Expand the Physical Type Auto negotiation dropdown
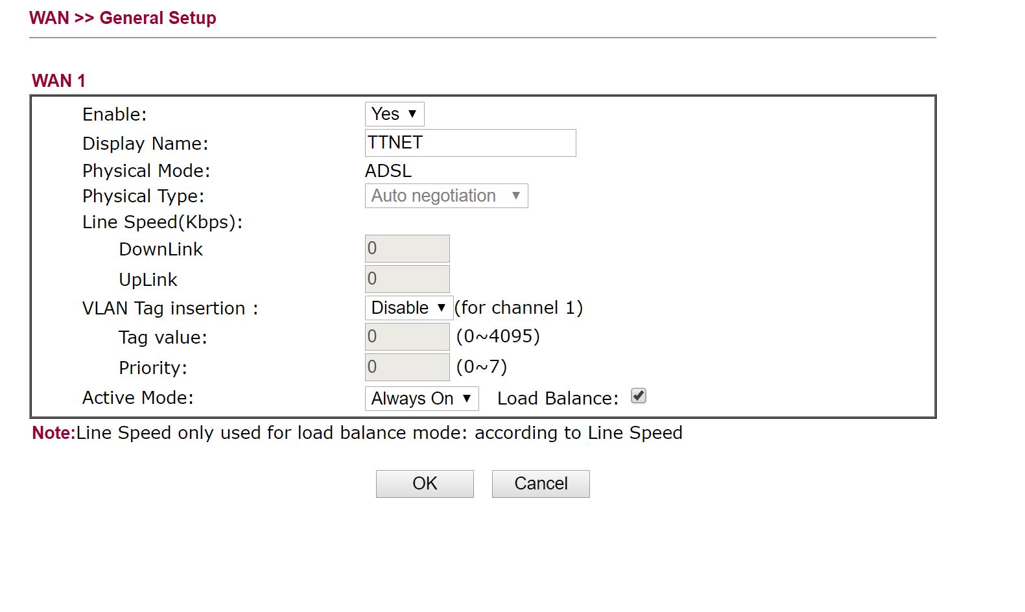The width and height of the screenshot is (1025, 612). [446, 196]
